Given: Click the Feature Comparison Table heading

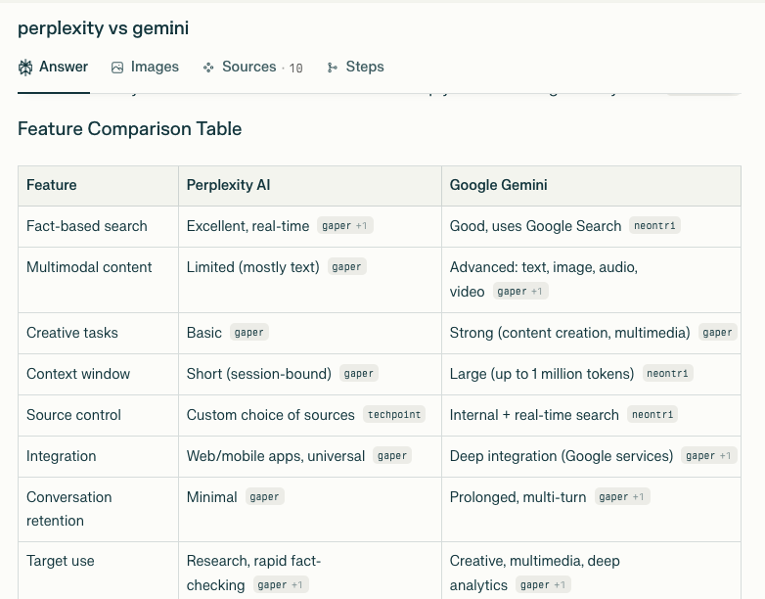Looking at the screenshot, I should point(130,129).
